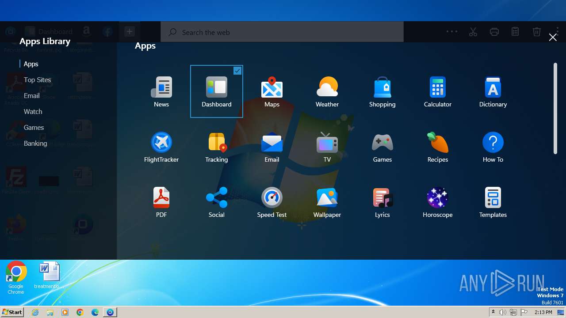Image resolution: width=566 pixels, height=318 pixels.
Task: Open the three-dot more options menu
Action: [x=452, y=31]
